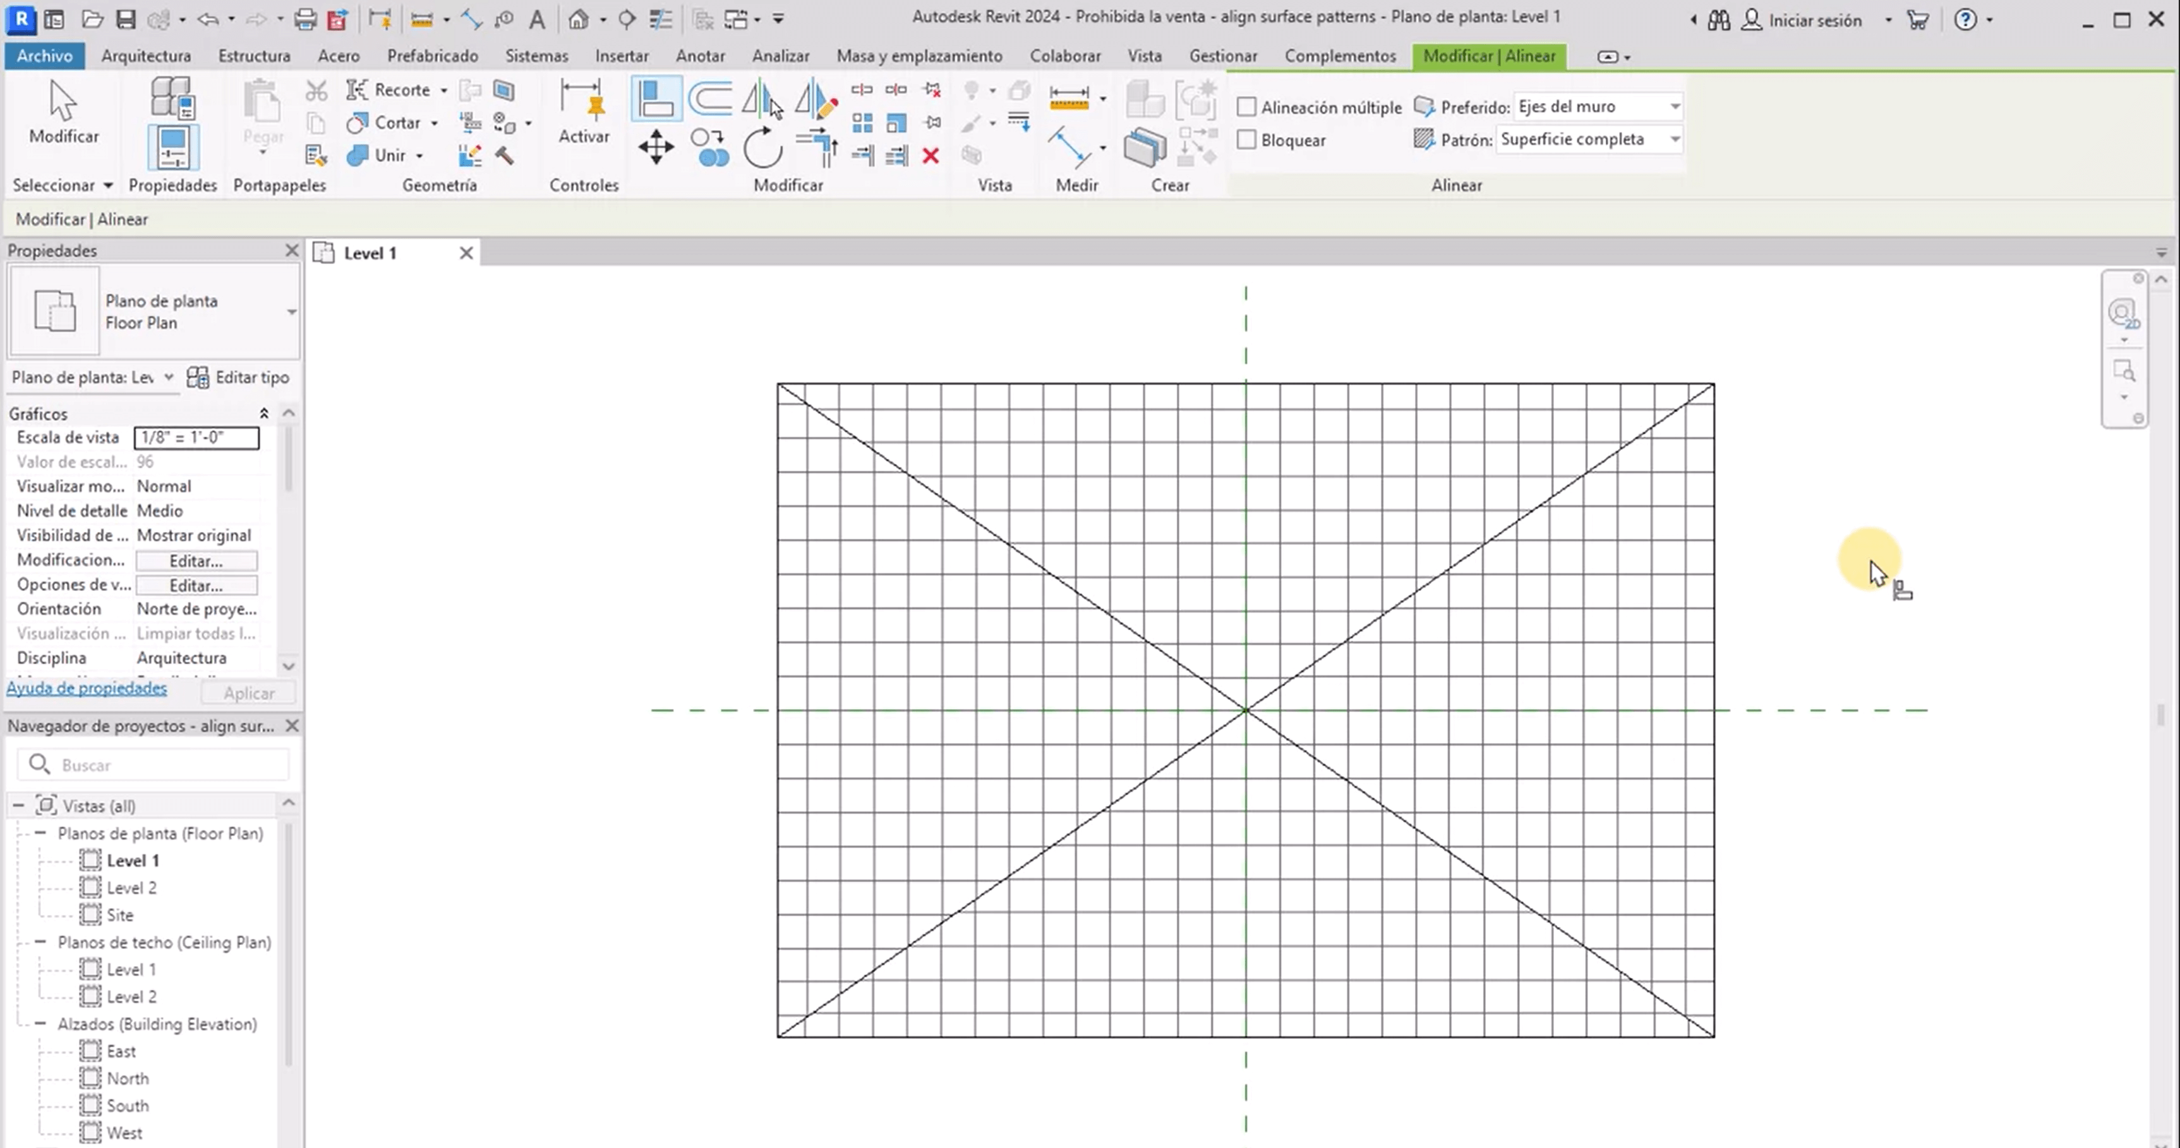
Task: Click the Print icon
Action: pos(306,18)
